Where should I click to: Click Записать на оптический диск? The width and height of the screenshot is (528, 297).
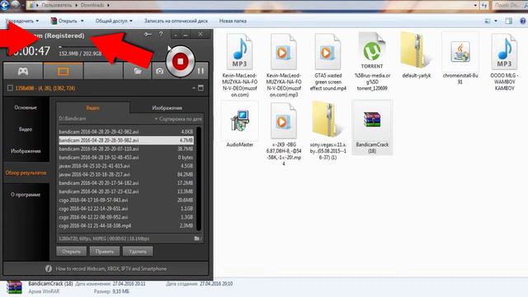[x=176, y=21]
